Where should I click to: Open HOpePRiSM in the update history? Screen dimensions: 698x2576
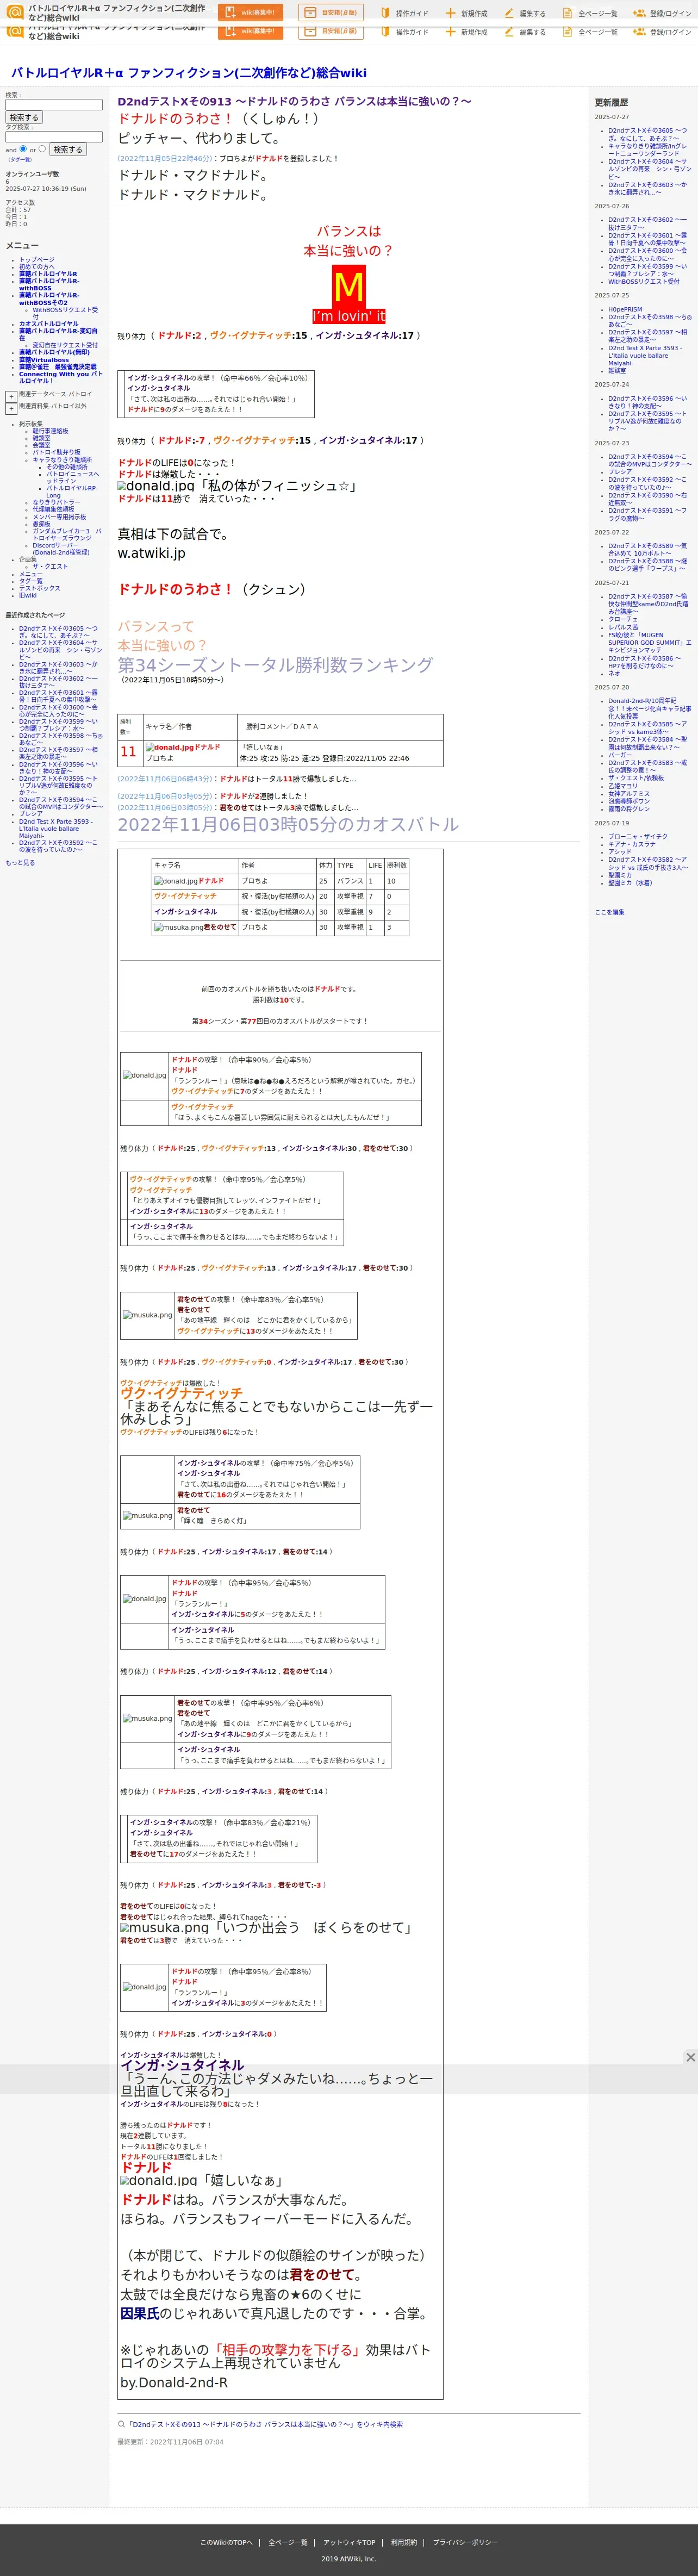[625, 310]
